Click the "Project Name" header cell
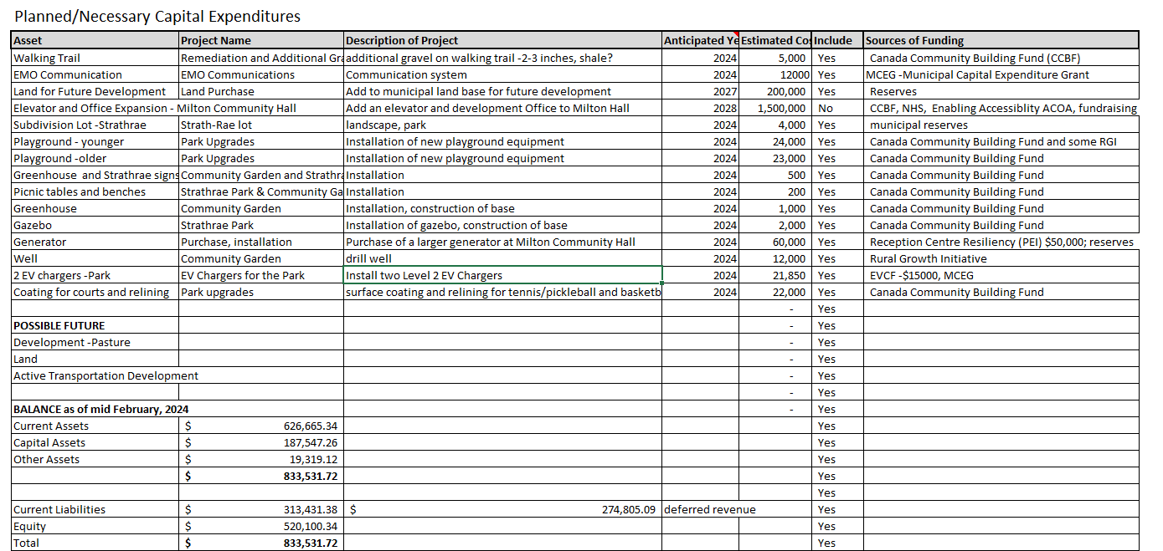Viewport: 1163px width, 551px height. click(x=260, y=40)
